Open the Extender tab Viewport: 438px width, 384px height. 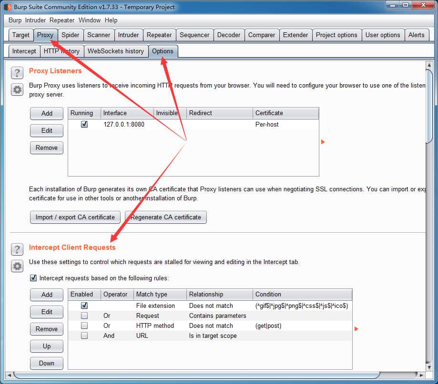pyautogui.click(x=295, y=35)
